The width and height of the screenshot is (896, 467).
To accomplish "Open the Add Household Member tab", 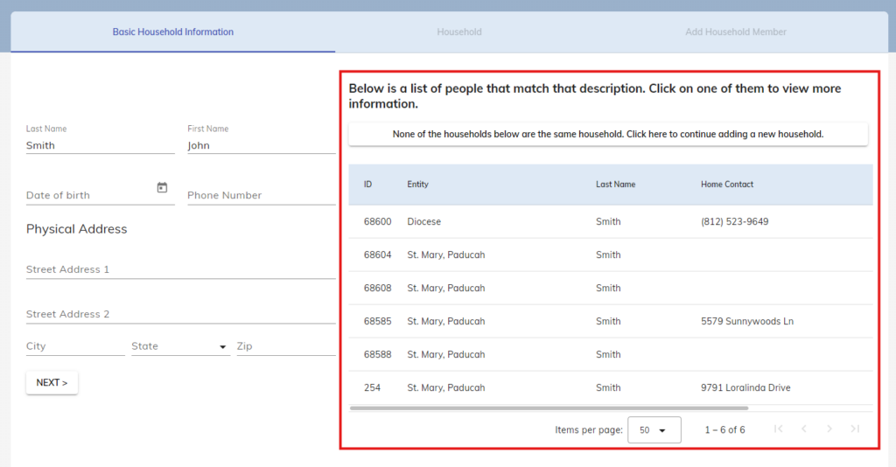I will point(736,32).
